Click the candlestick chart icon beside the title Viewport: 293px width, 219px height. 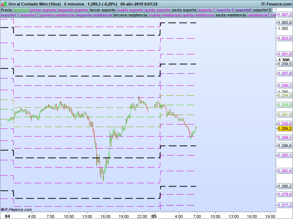point(4,4)
